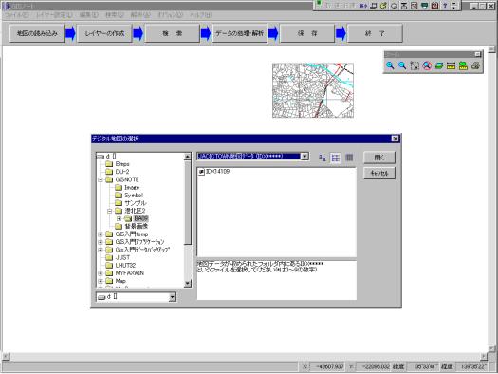Click the blue arrow icon in top toolbar
498x374 pixels.
tap(363, 6)
